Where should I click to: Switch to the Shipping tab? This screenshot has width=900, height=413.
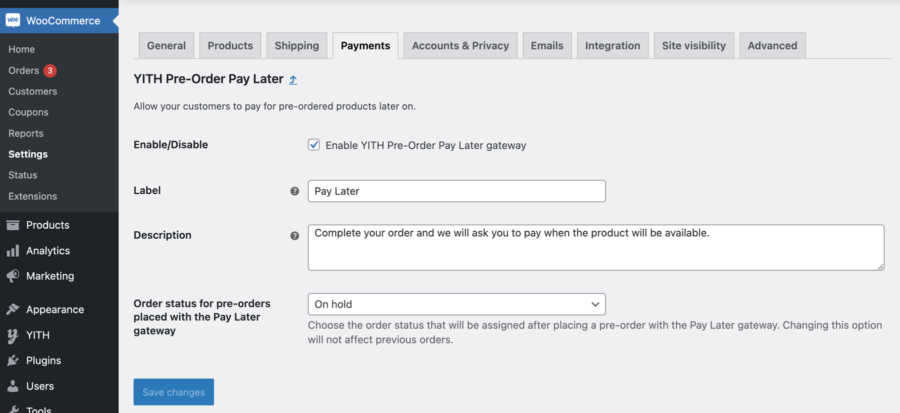(296, 46)
